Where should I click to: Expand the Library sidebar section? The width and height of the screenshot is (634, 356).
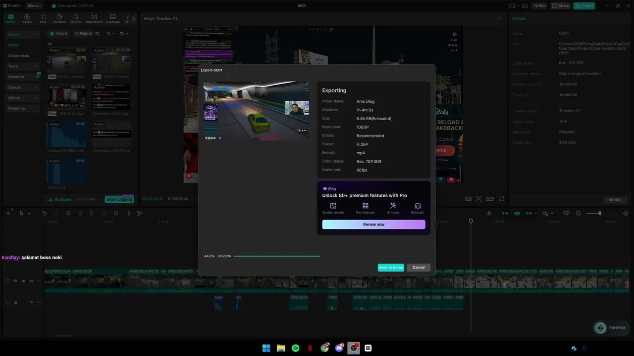(22, 98)
